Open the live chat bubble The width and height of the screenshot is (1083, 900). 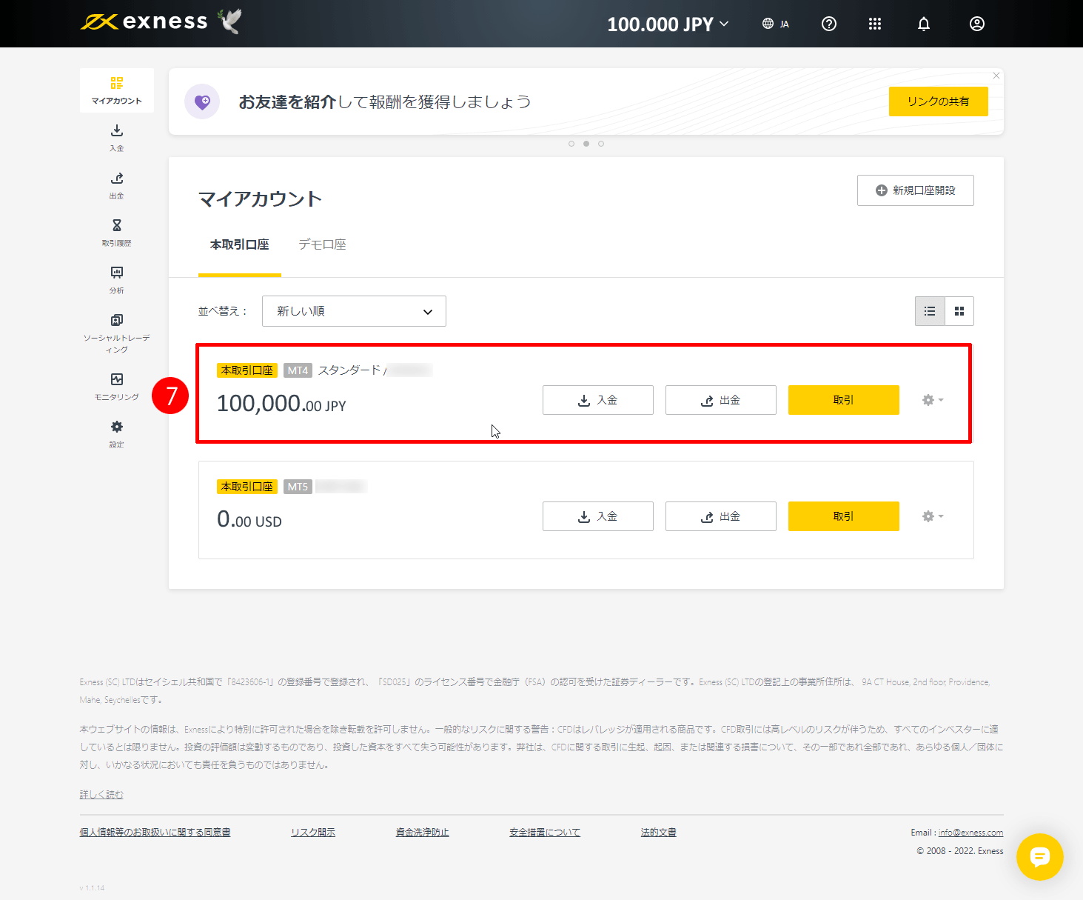(x=1040, y=857)
